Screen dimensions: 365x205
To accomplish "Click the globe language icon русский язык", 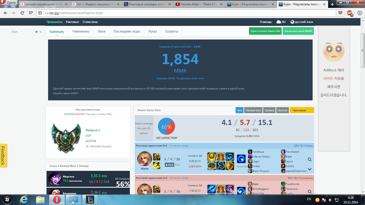I will coord(292,22).
